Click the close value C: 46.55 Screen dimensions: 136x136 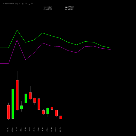point(48,7)
